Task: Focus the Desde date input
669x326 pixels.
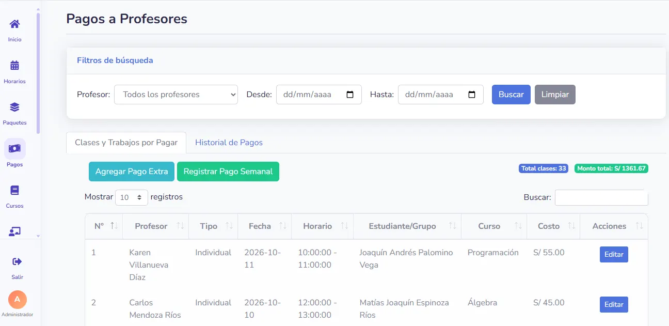Action: pos(319,95)
